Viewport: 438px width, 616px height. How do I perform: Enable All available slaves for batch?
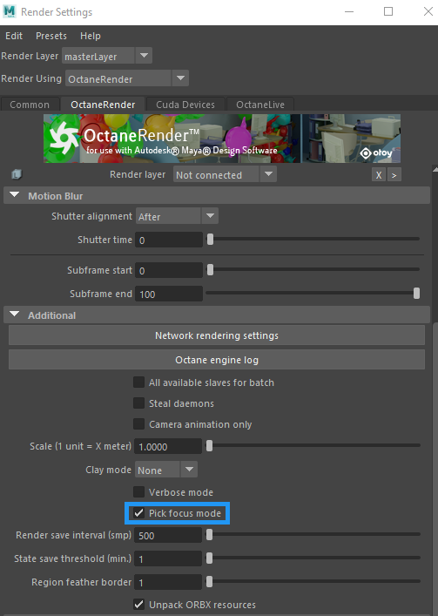click(x=139, y=382)
